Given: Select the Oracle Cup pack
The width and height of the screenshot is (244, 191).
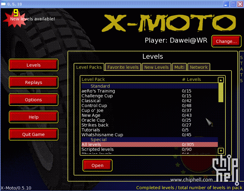Looking at the screenshot, I should (x=150, y=120).
